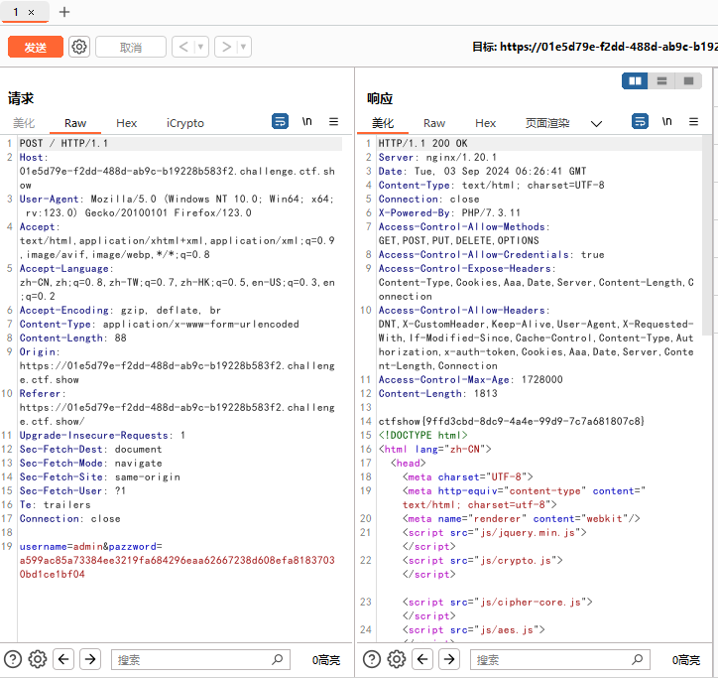Viewport: 718px width, 678px height.
Task: Open search settings gear in response panel
Action: pyautogui.click(x=397, y=659)
